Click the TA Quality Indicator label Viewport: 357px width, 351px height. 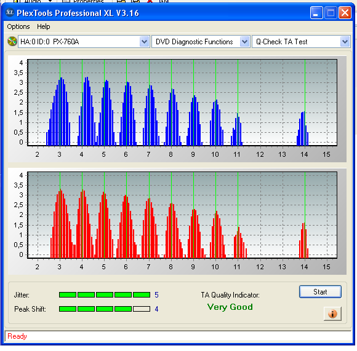pos(230,295)
